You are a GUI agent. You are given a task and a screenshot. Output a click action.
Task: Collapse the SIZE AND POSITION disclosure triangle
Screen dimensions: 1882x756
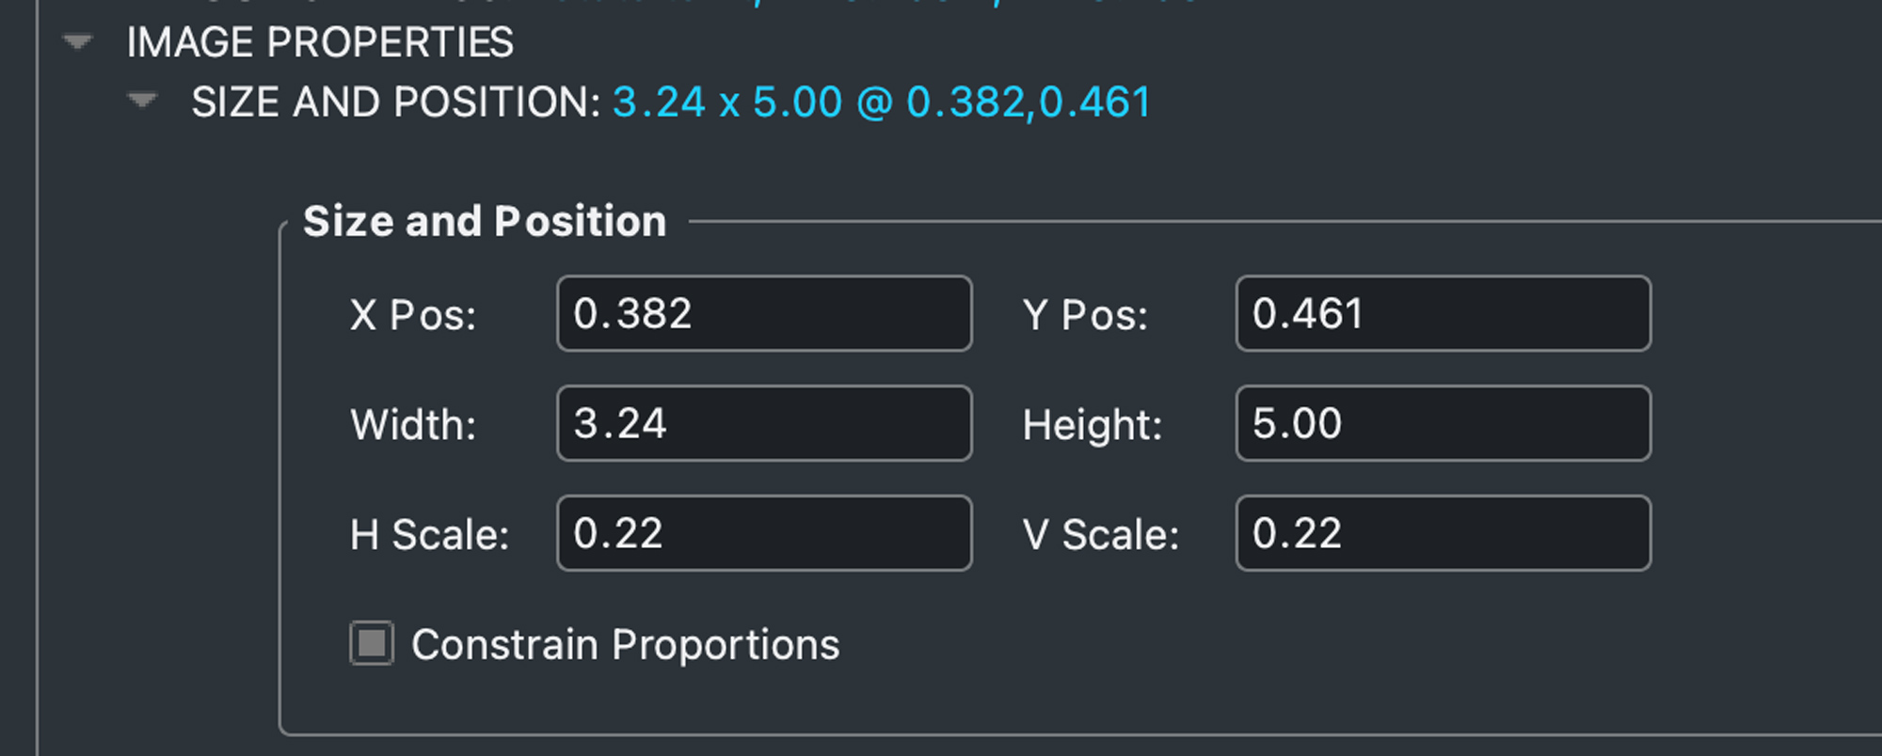point(142,101)
